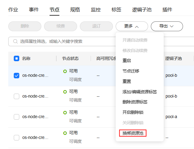The width and height of the screenshot is (194, 149).
Task: Open the 插件 tab
Action: tap(167, 10)
